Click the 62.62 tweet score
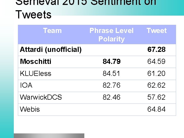Viewport: 184px width, 138px height. click(156, 85)
